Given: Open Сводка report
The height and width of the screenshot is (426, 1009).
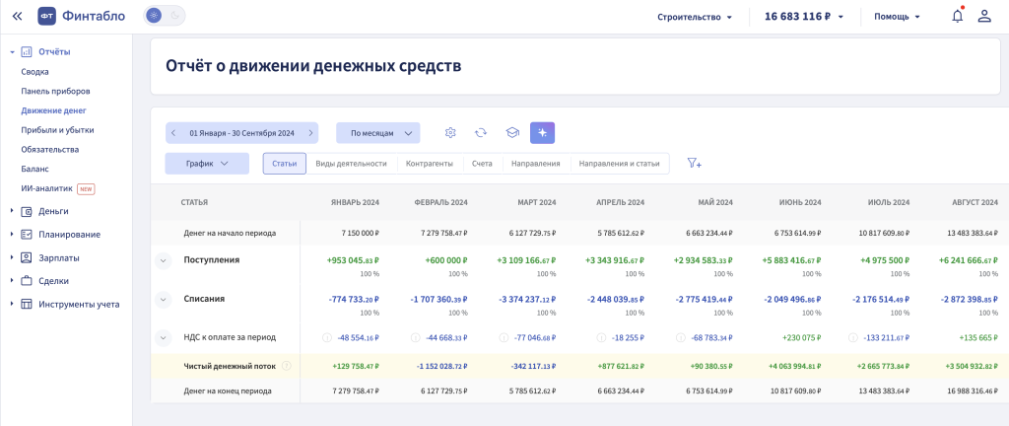Looking at the screenshot, I should click(x=34, y=72).
